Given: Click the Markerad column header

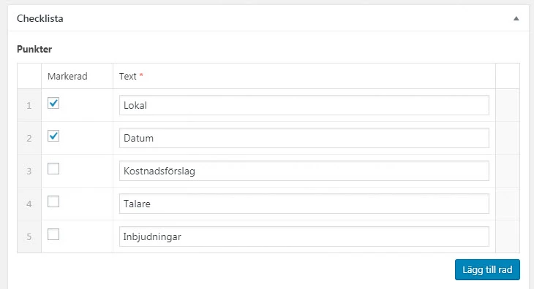Looking at the screenshot, I should tap(67, 76).
